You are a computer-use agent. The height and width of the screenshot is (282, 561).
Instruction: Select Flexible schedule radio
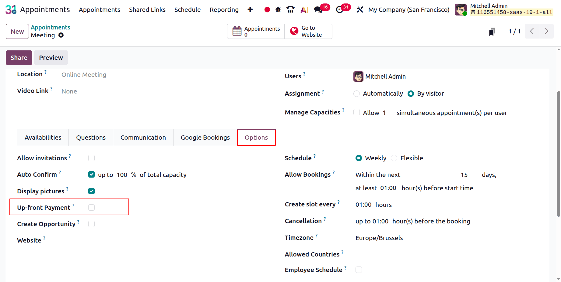pyautogui.click(x=394, y=158)
